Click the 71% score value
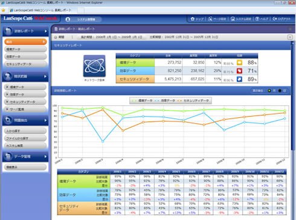 pos(252,71)
